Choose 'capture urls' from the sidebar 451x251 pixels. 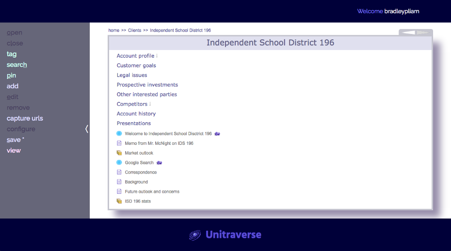pyautogui.click(x=25, y=118)
